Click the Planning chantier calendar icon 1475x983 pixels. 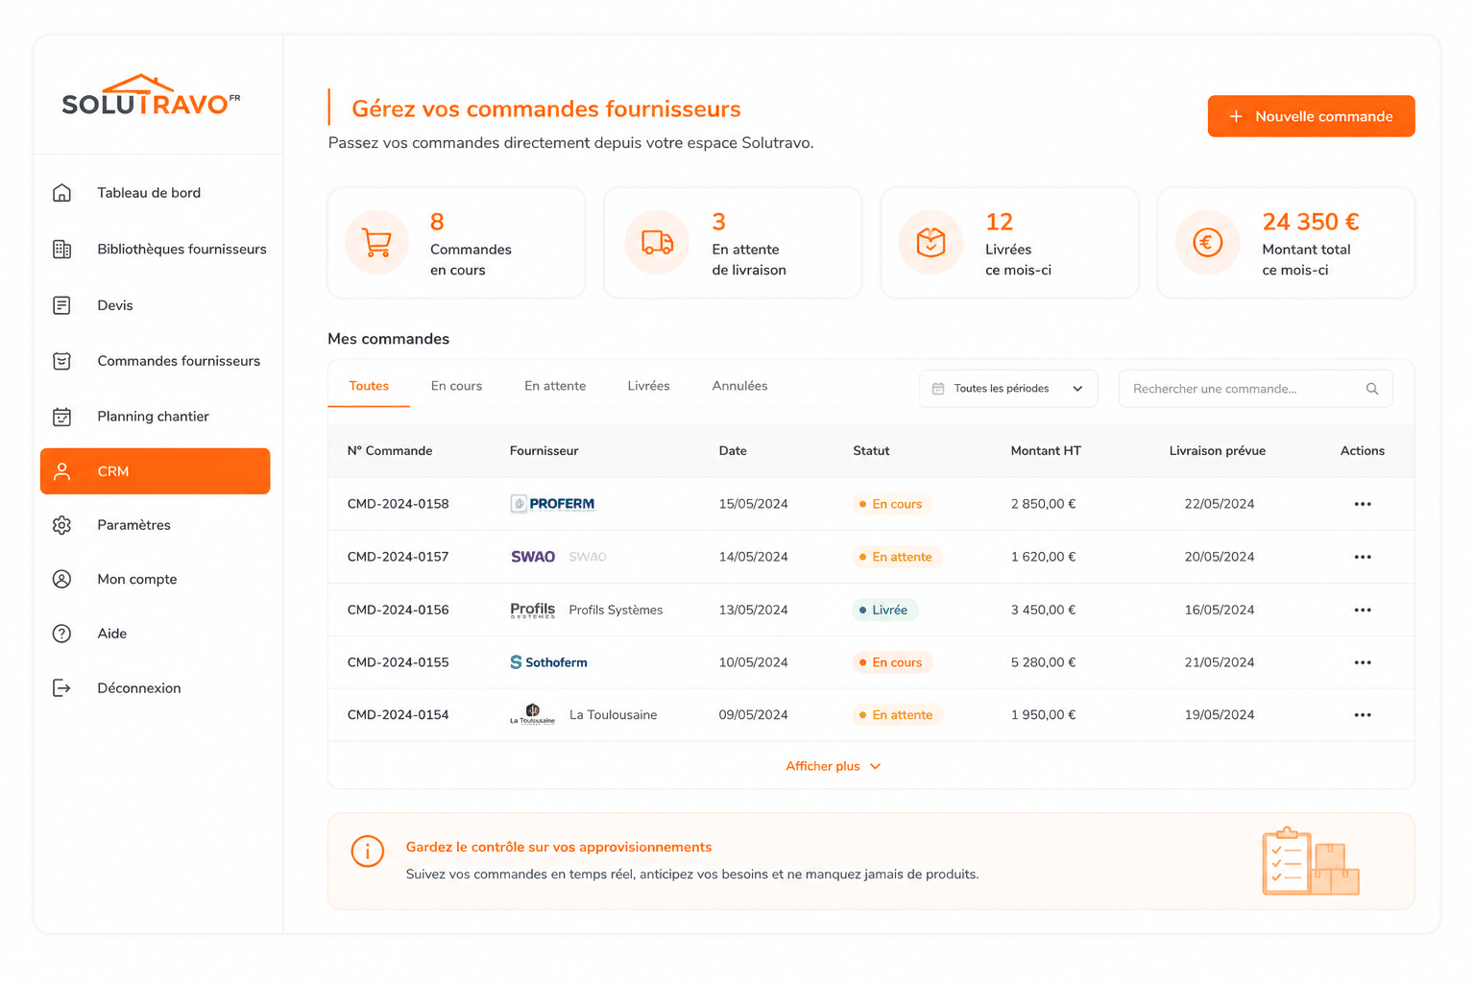coord(61,417)
